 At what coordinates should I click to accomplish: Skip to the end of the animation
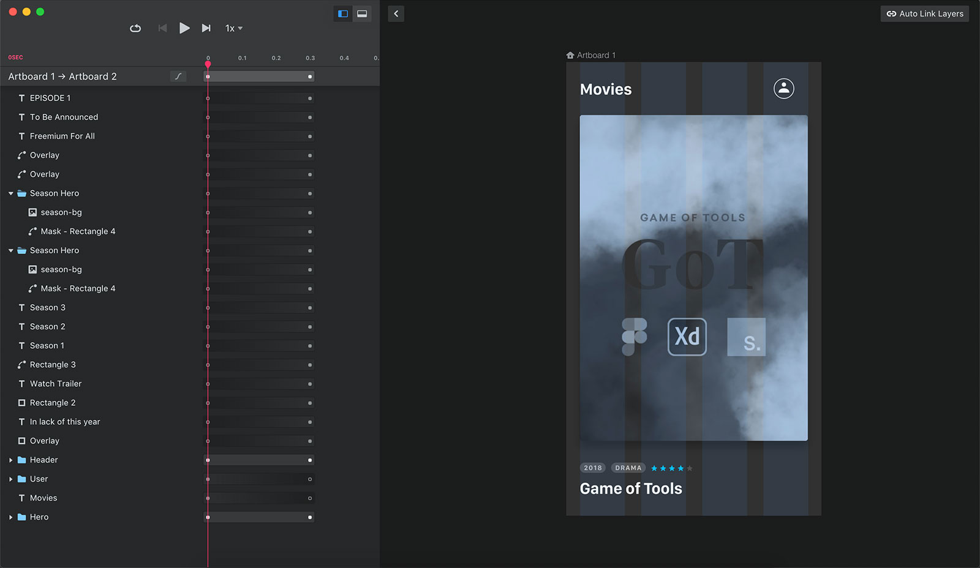pos(206,28)
